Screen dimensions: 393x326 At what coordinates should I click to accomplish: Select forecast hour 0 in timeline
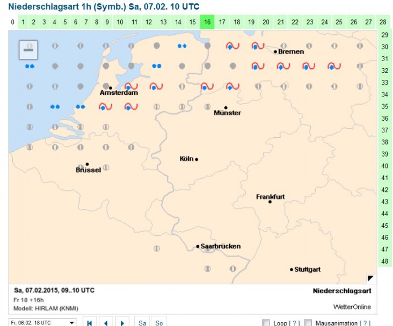pos(12,22)
